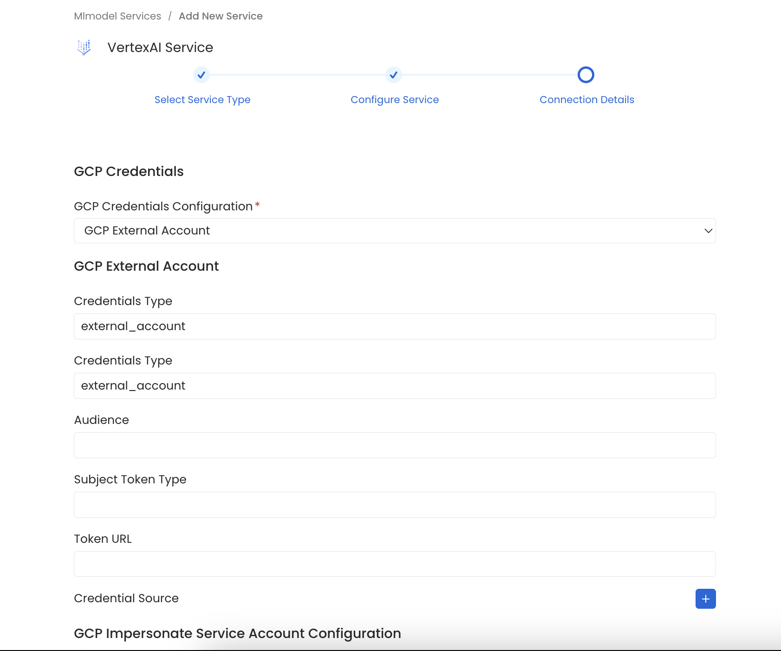Select the completed Select Service Type step indicator
Image resolution: width=781 pixels, height=651 pixels.
point(202,75)
